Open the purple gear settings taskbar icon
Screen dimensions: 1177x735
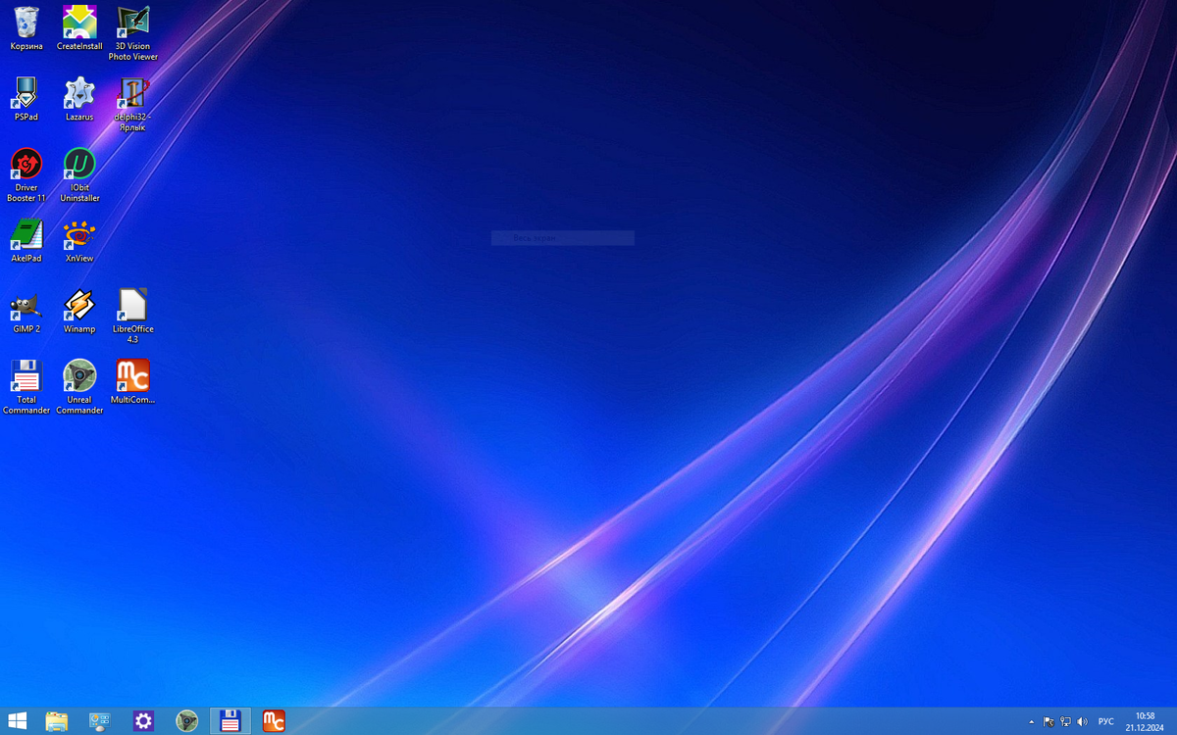pyautogui.click(x=143, y=721)
